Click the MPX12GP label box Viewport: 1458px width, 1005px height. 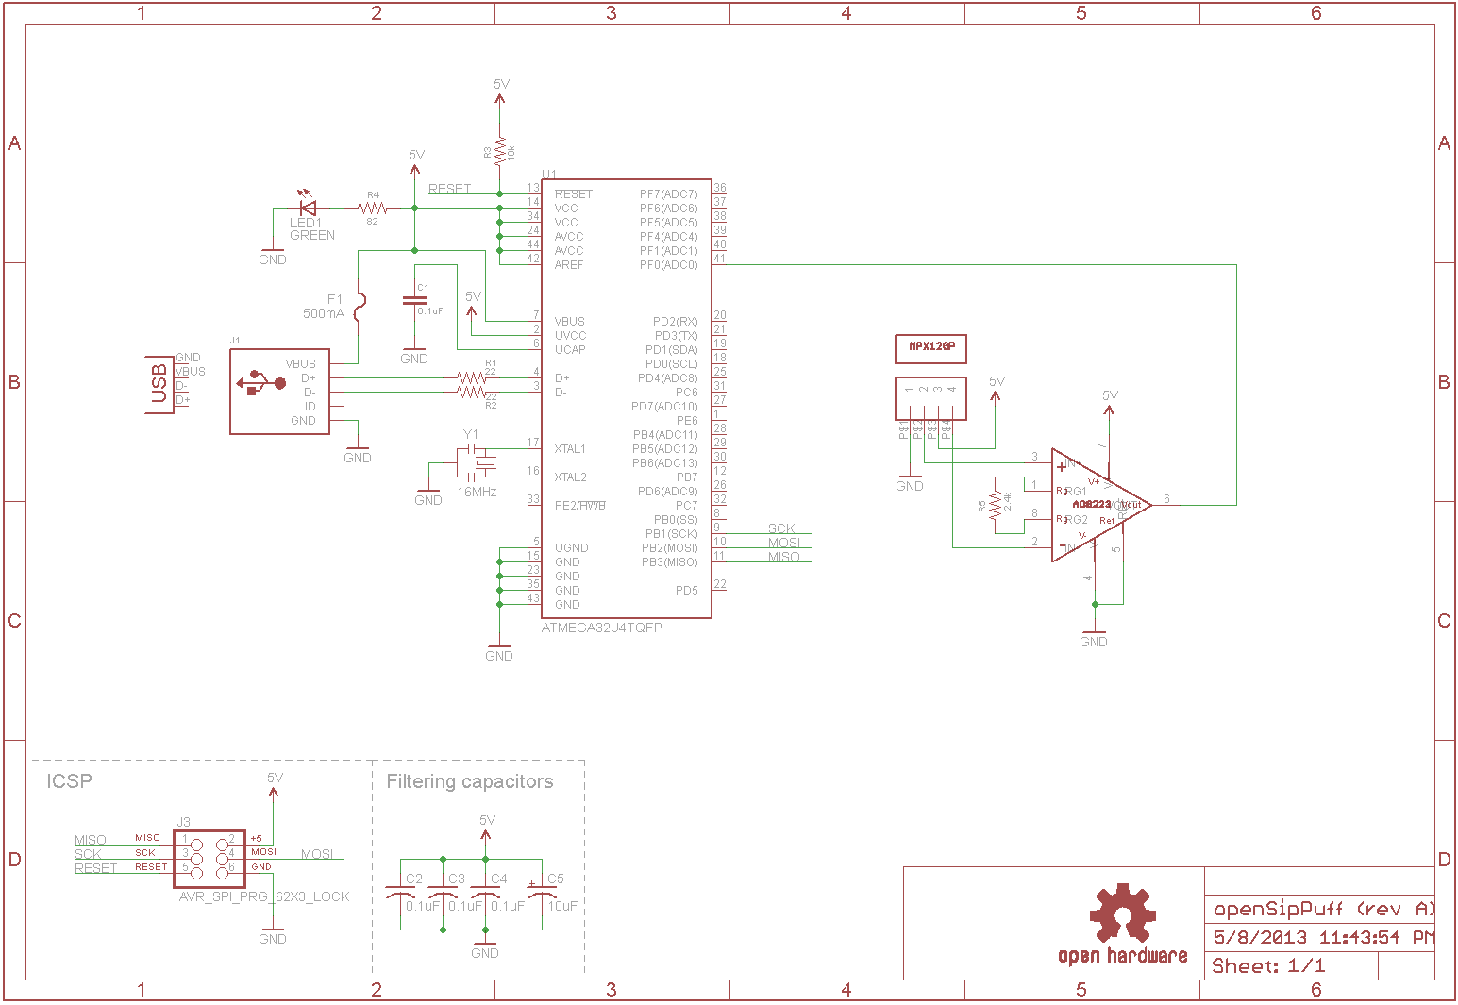[931, 348]
